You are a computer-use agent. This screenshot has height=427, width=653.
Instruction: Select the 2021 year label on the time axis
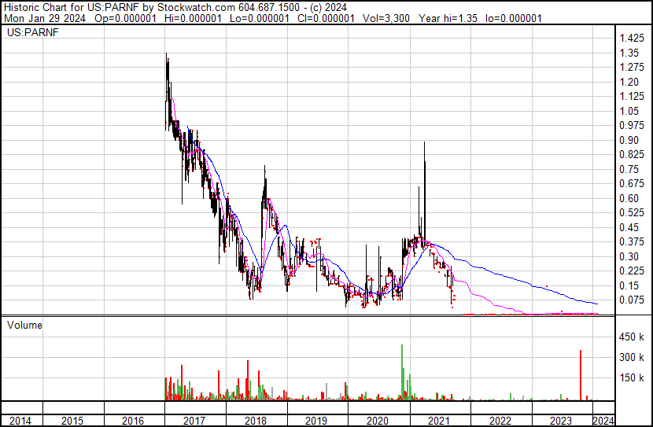coord(438,421)
